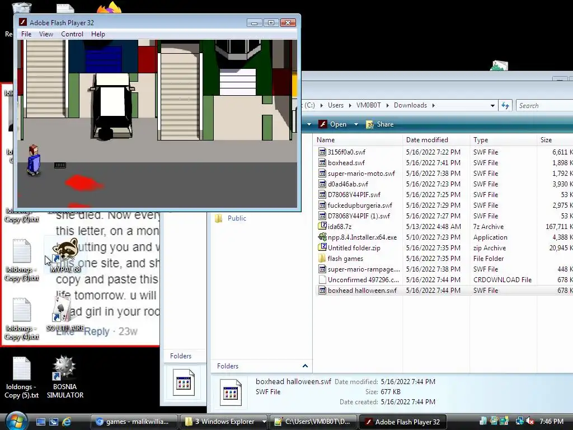Select the fuckedupburgeria.swf file icon
The height and width of the screenshot is (430, 573).
[322, 205]
